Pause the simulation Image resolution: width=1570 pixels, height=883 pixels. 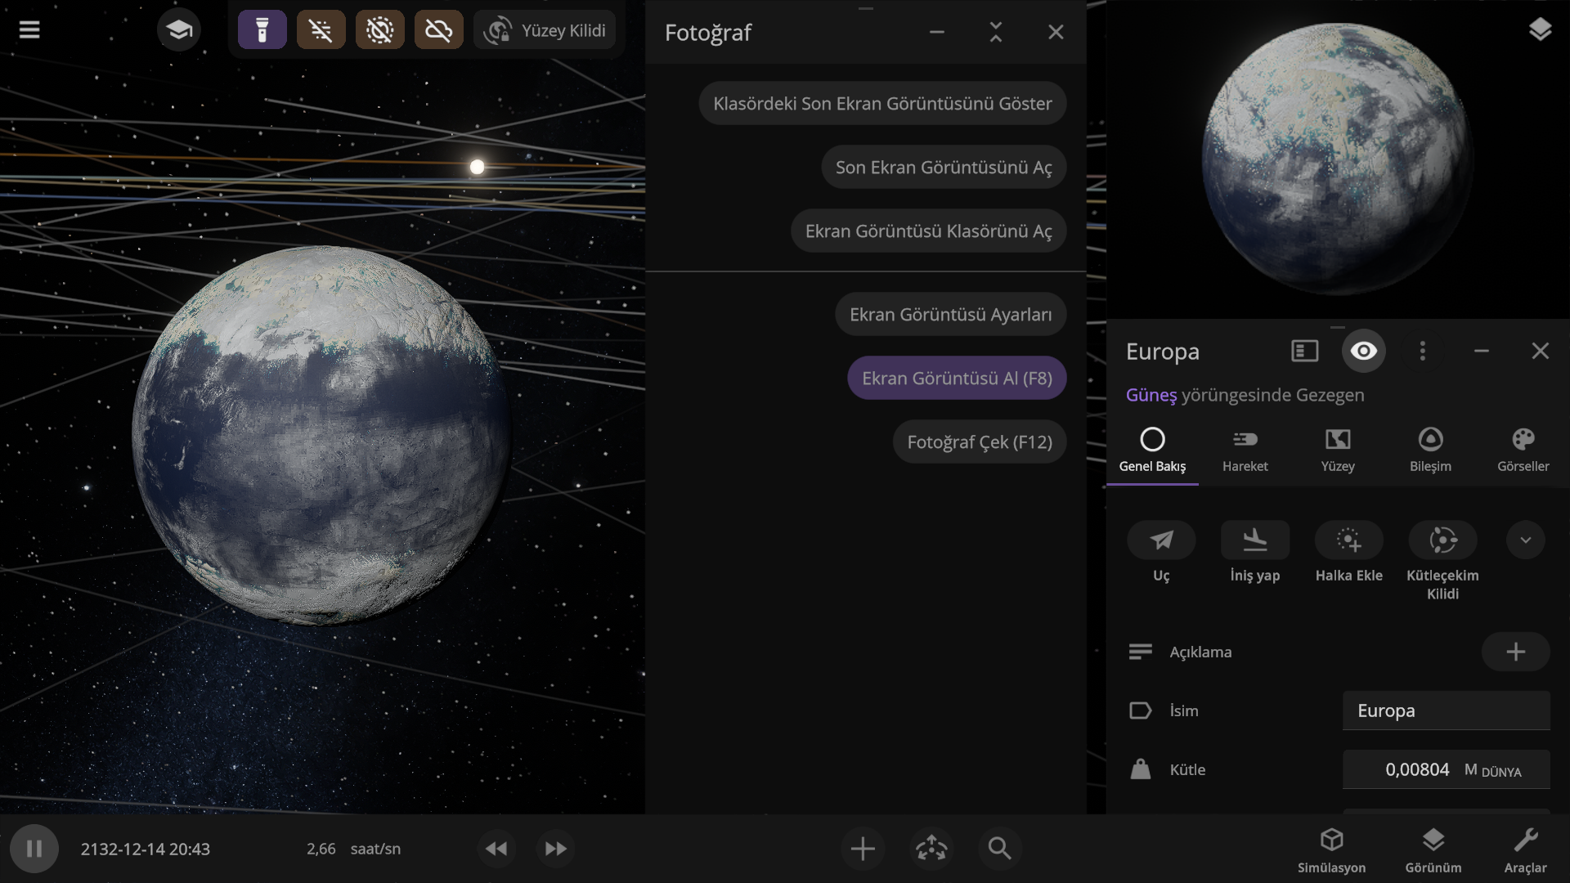point(34,849)
